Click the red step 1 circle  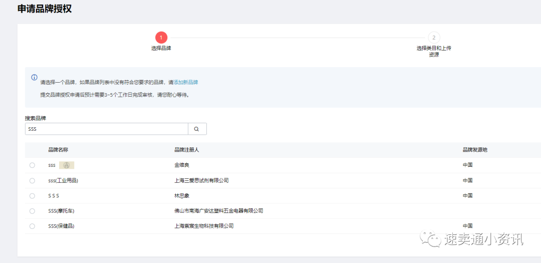pyautogui.click(x=161, y=38)
